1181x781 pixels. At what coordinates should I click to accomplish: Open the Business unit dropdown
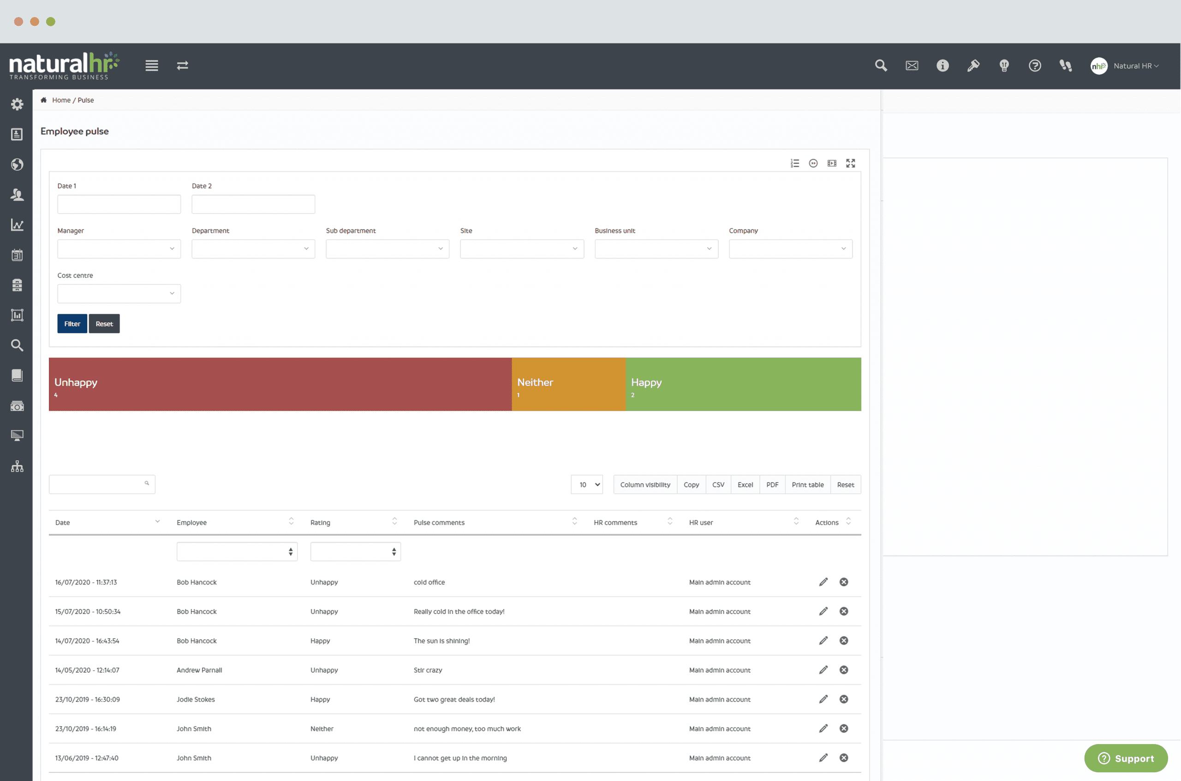pyautogui.click(x=656, y=249)
